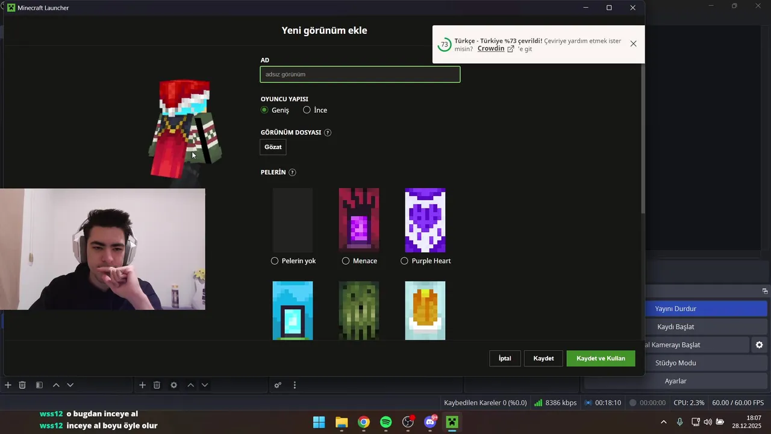This screenshot has height=434, width=771.
Task: Click the microphone icon in system tray
Action: (679, 422)
